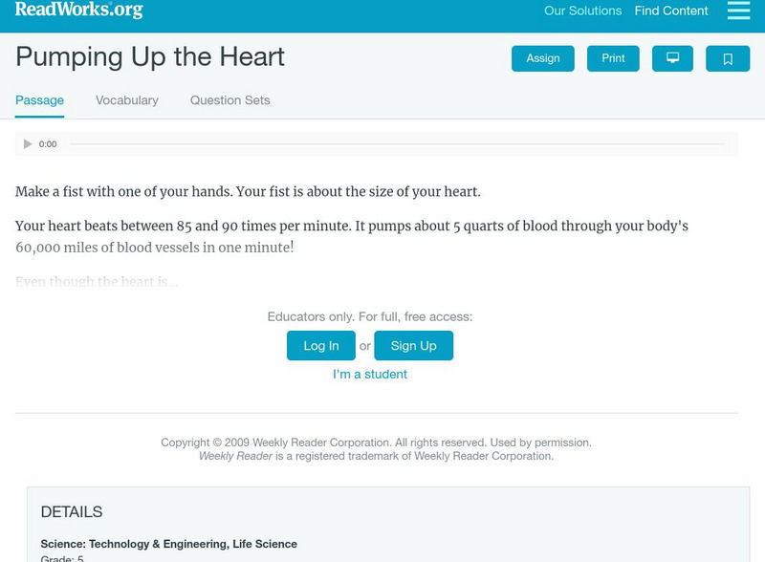The width and height of the screenshot is (765, 562).
Task: Click the 0:00 audio timestamp
Action: click(47, 143)
